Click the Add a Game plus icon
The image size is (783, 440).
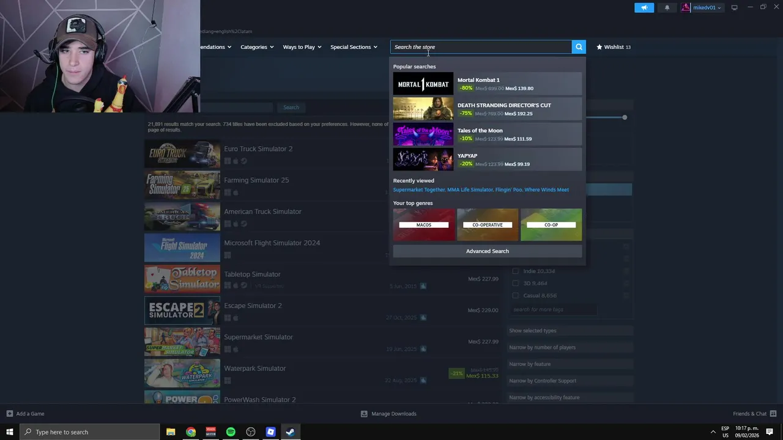tap(9, 414)
